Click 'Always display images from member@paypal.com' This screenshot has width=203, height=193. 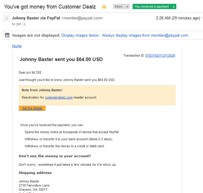145,35
